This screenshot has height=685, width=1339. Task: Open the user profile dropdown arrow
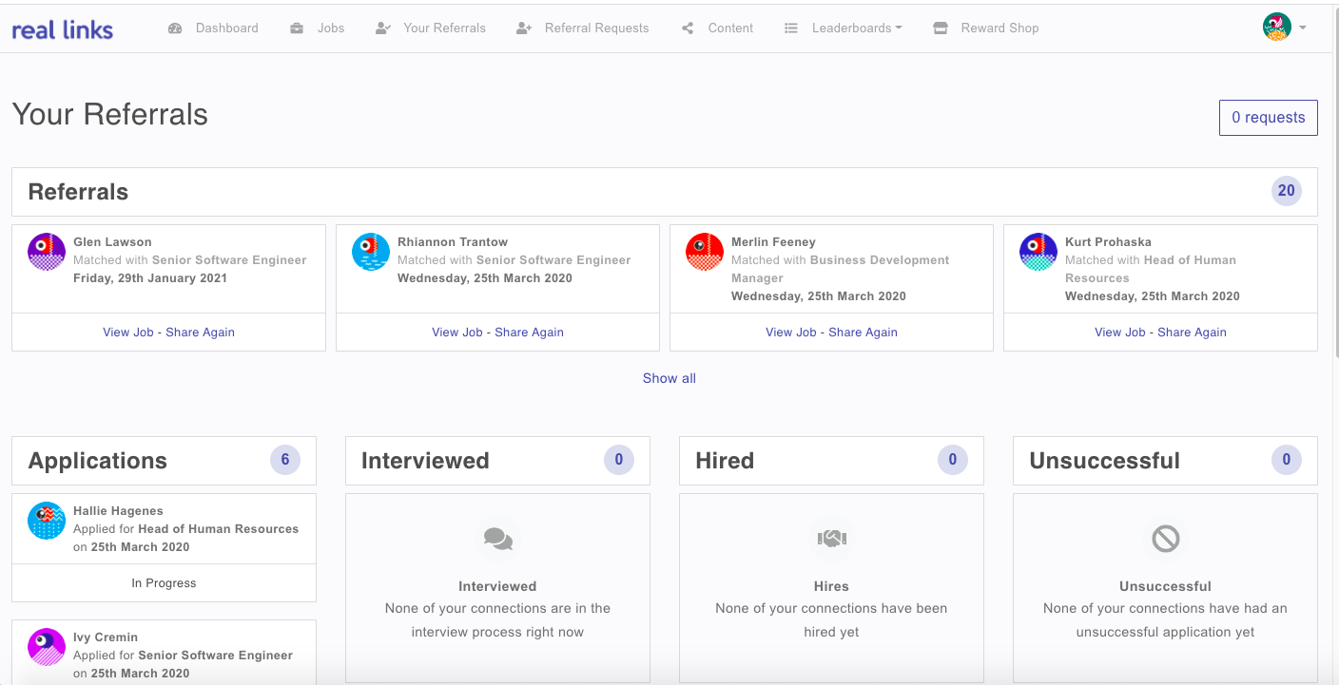click(x=1303, y=28)
